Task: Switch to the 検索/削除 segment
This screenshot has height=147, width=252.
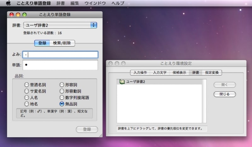Action: [x=62, y=43]
